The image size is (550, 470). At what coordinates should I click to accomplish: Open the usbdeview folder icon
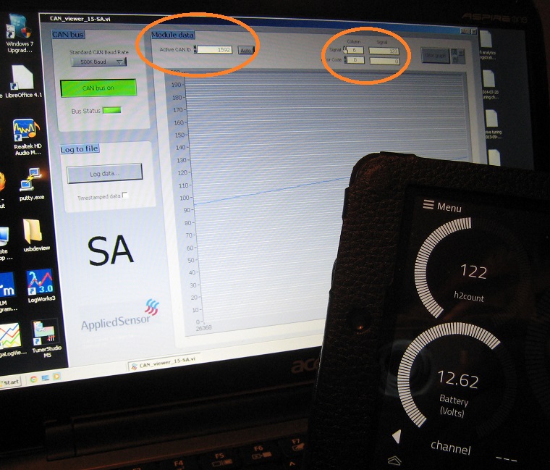tap(35, 235)
